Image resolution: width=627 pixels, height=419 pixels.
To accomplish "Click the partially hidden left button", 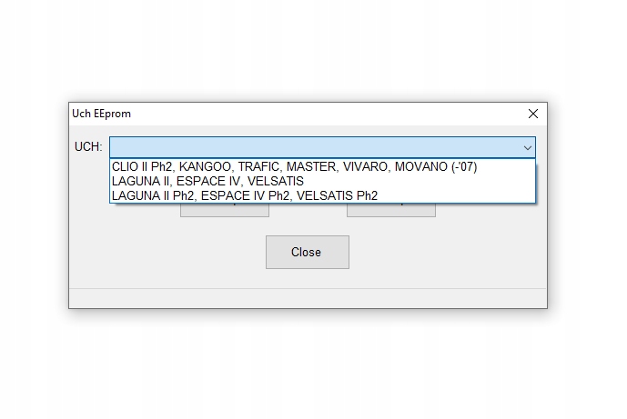I will (x=225, y=210).
